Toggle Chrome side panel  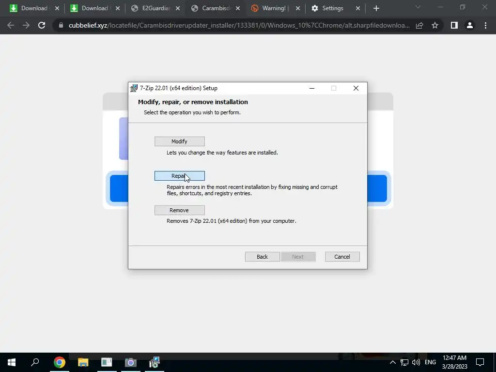454,25
